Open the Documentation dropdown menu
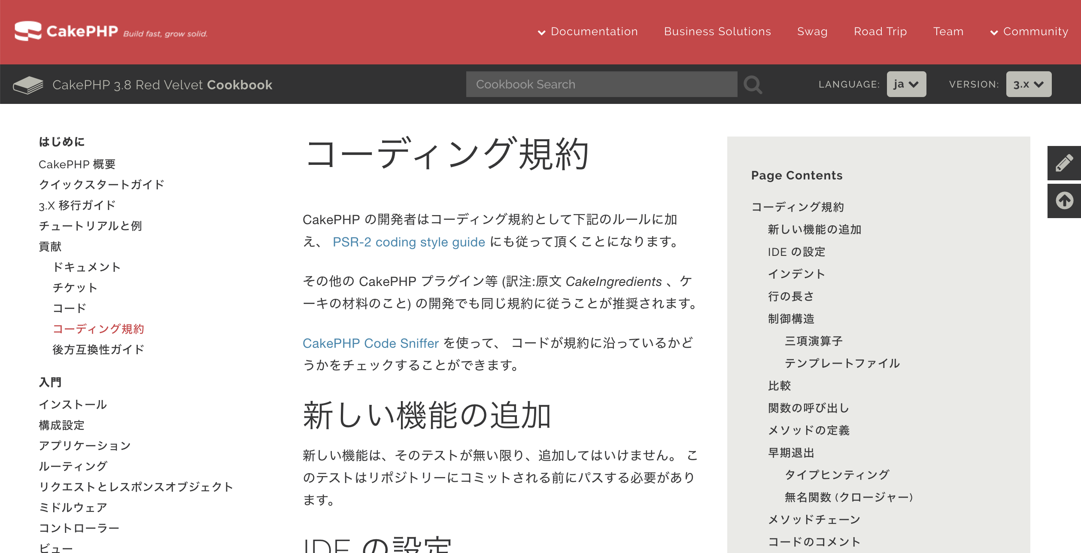This screenshot has height=553, width=1081. (x=588, y=32)
